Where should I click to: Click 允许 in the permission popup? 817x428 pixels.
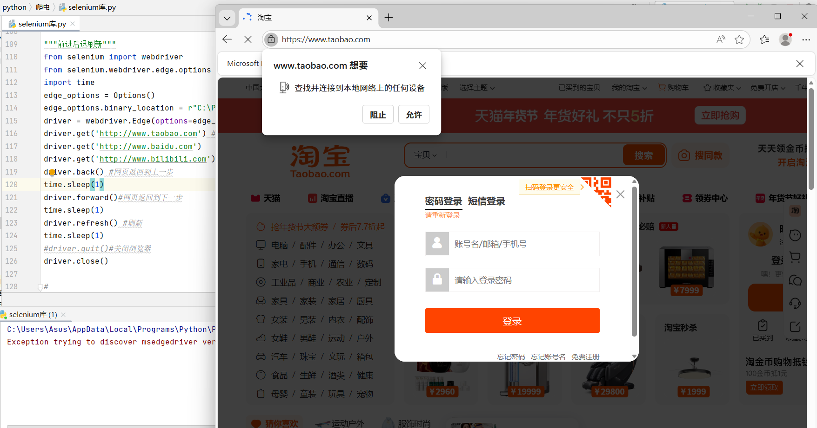tap(414, 115)
